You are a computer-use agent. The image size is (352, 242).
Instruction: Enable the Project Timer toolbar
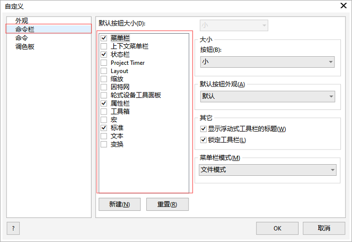104,63
